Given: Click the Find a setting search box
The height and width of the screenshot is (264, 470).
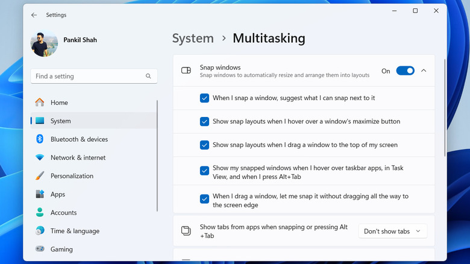Looking at the screenshot, I should click(x=87, y=77).
